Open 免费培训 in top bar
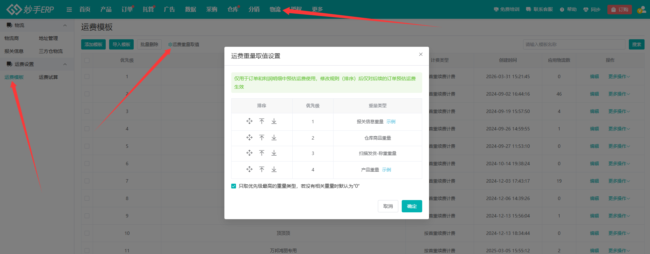Image resolution: width=650 pixels, height=254 pixels. [506, 10]
